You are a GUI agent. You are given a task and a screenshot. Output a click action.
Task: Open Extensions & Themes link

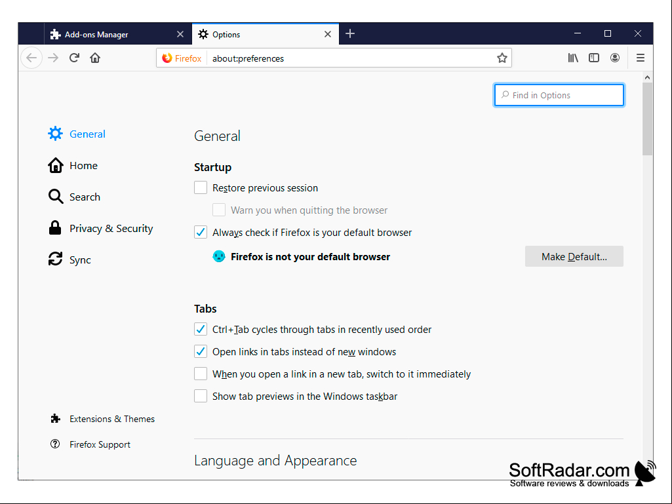coord(112,419)
